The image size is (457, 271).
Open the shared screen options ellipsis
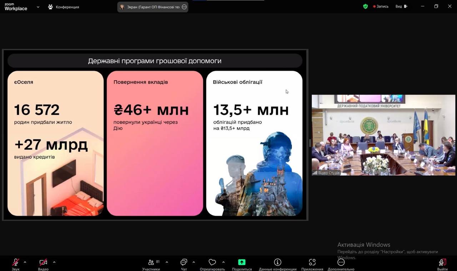pyautogui.click(x=184, y=7)
